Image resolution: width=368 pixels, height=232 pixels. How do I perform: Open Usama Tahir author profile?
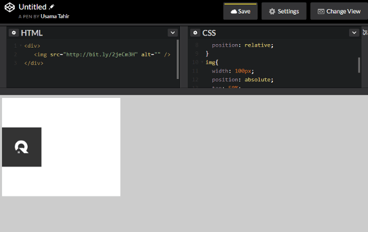[x=55, y=17]
